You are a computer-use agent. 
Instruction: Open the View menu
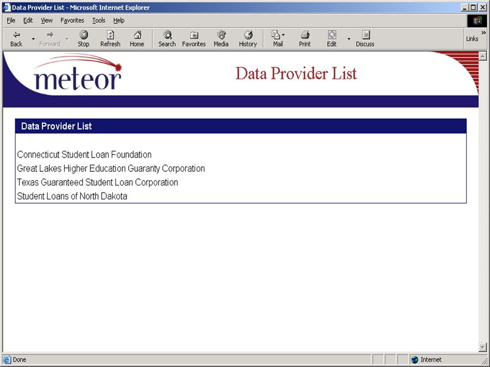[x=46, y=20]
